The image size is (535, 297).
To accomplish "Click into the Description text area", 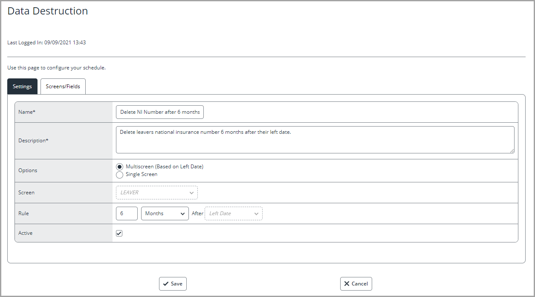I will click(315, 140).
